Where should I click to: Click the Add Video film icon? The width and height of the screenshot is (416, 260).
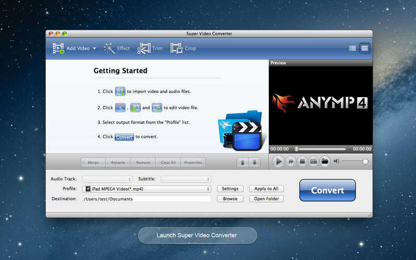[58, 48]
